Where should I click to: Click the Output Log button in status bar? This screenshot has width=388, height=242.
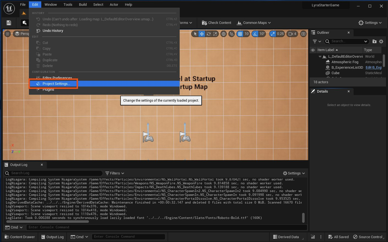click(x=52, y=237)
